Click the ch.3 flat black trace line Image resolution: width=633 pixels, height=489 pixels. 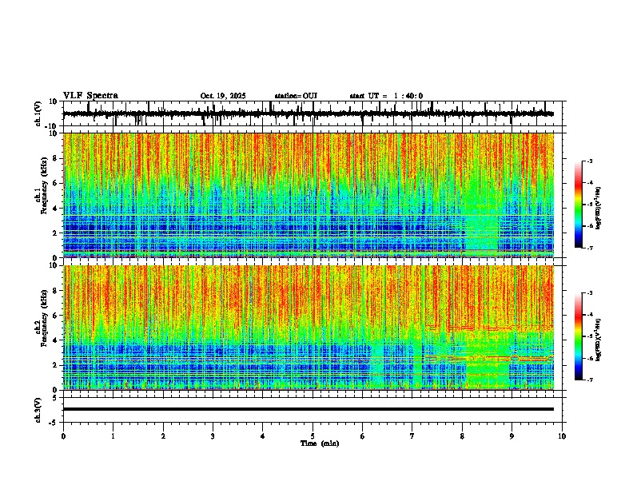pyautogui.click(x=308, y=409)
